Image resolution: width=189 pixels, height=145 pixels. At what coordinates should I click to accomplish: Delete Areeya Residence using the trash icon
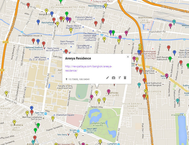point(125,78)
